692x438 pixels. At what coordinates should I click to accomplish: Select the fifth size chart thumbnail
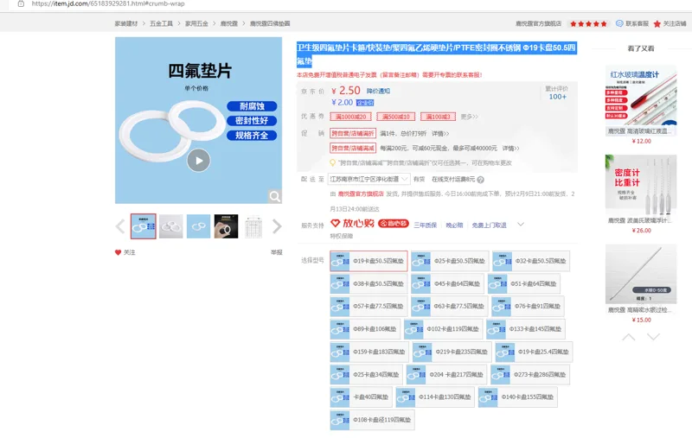coord(253,226)
